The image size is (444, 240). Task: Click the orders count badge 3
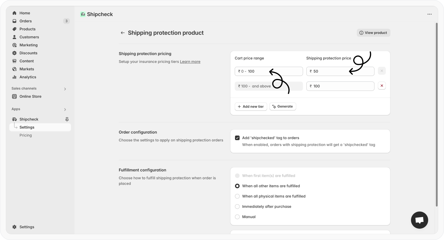(x=66, y=21)
